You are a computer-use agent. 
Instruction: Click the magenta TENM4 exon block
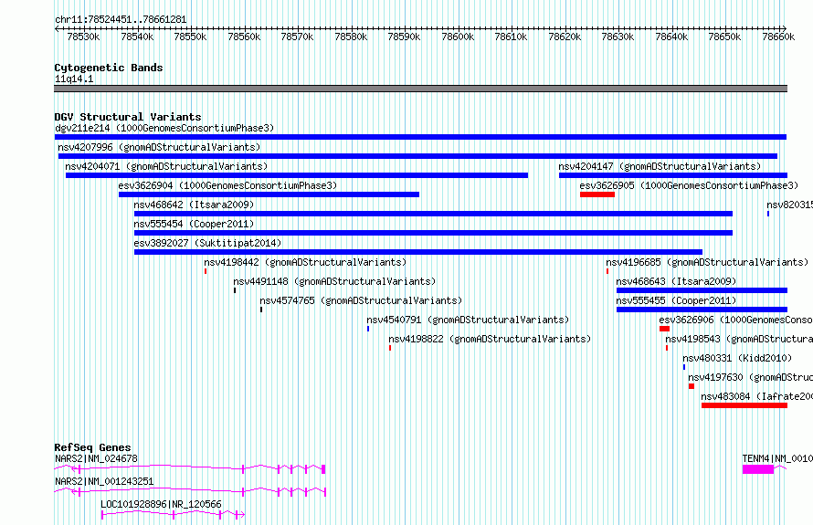(x=758, y=469)
